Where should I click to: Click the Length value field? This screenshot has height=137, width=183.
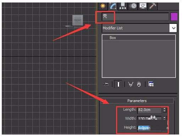(x=150, y=110)
